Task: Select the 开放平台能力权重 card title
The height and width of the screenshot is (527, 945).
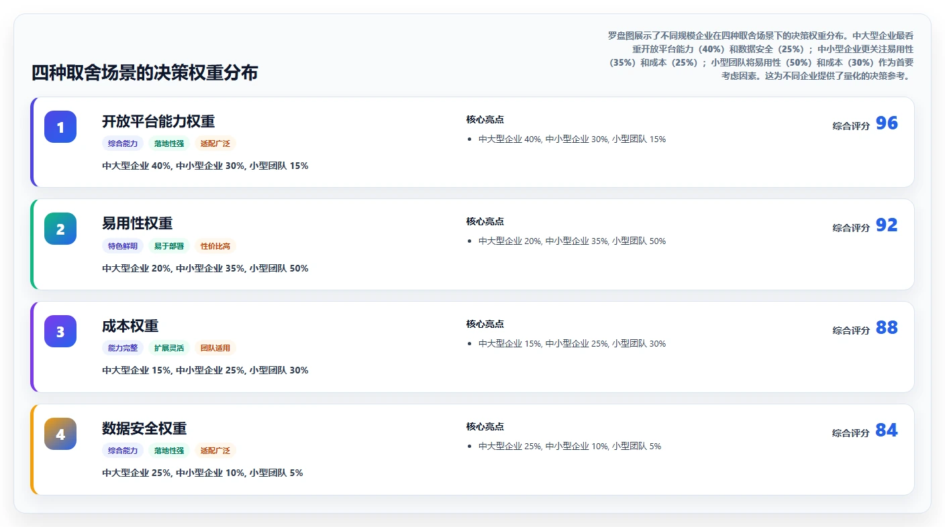Action: tap(158, 121)
